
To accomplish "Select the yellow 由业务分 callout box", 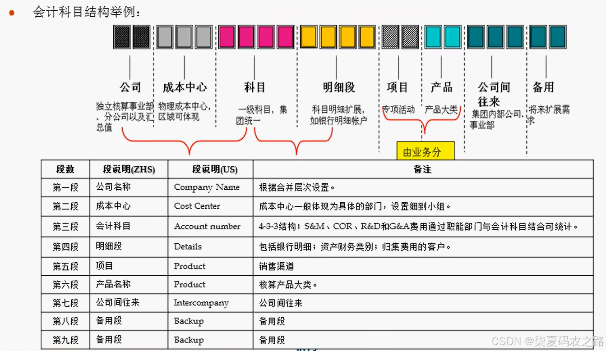I will tap(425, 152).
